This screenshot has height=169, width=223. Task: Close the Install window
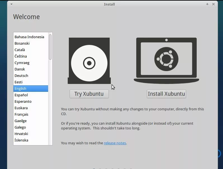pyautogui.click(x=213, y=4)
